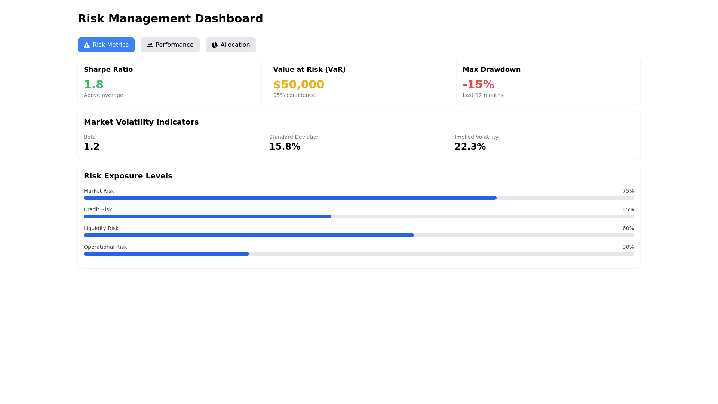Select the Risk Metrics tab

(106, 45)
